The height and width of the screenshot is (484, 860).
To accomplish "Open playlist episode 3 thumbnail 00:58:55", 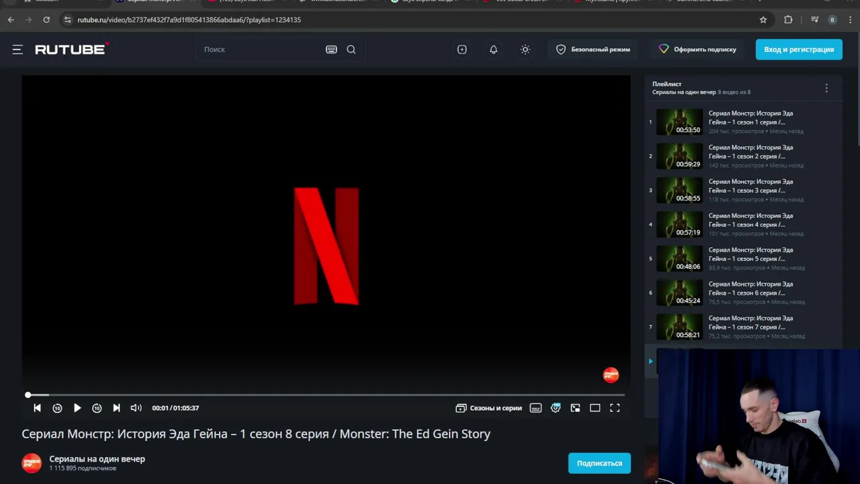I will click(679, 190).
